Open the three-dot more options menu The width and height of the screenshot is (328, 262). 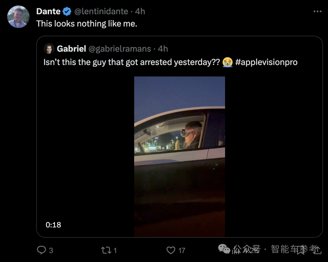tap(317, 12)
